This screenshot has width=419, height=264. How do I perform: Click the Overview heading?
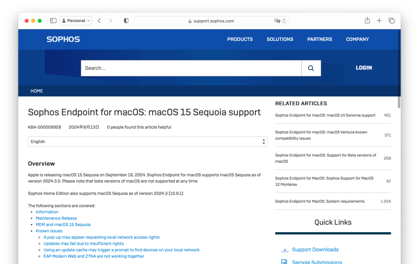[41, 164]
